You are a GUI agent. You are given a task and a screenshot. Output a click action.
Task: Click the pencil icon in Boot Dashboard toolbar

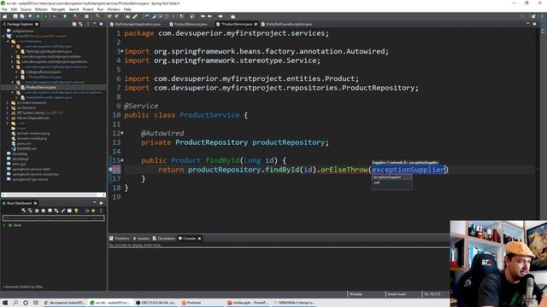coord(63,211)
